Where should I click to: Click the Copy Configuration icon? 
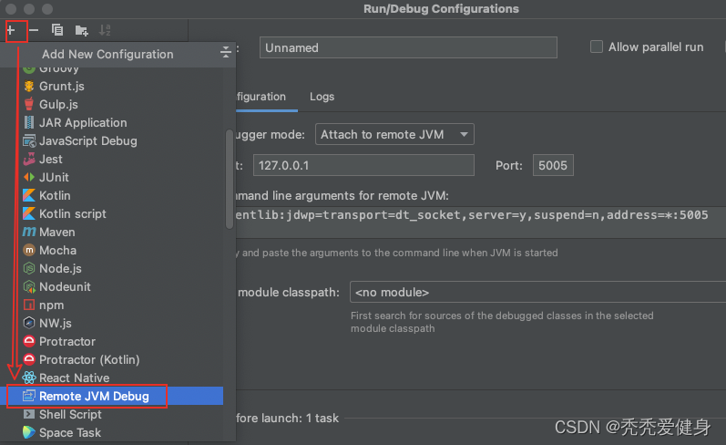pyautogui.click(x=57, y=30)
